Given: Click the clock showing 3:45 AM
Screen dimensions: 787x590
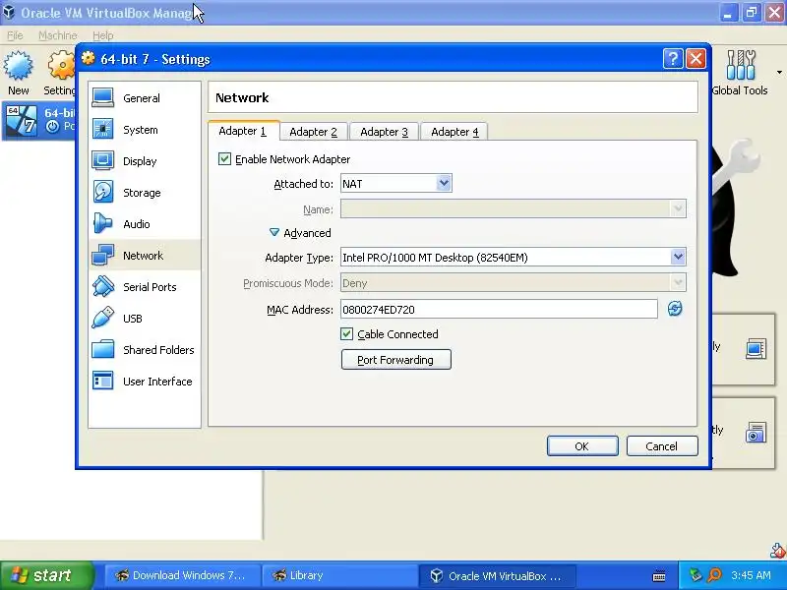Looking at the screenshot, I should (x=751, y=575).
